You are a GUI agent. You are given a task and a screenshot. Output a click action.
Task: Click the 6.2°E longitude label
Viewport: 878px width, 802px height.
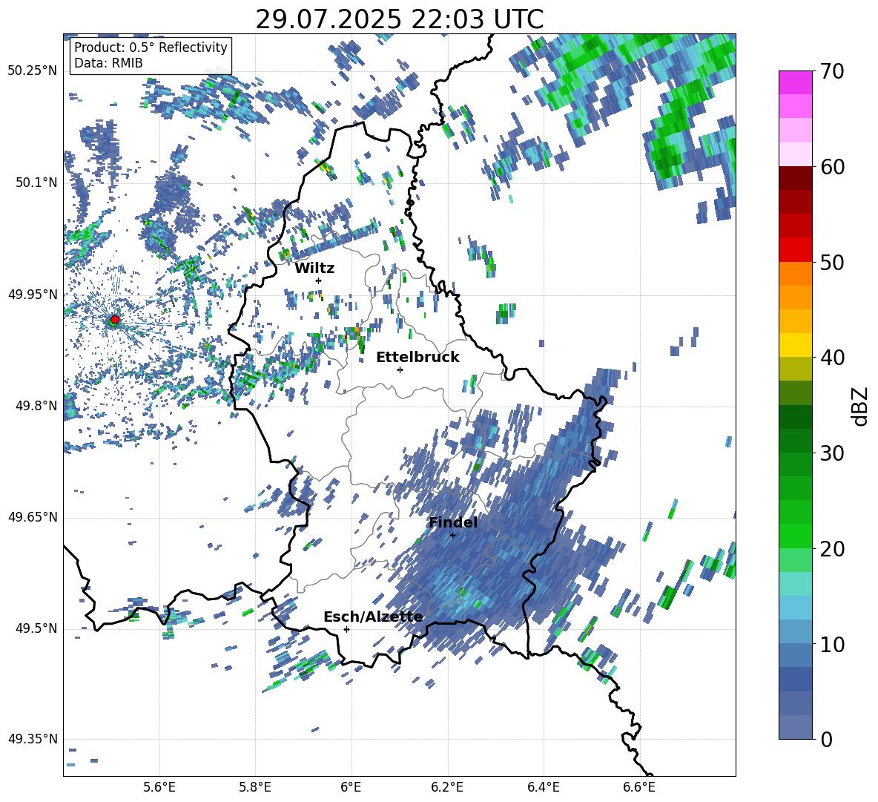tap(447, 787)
